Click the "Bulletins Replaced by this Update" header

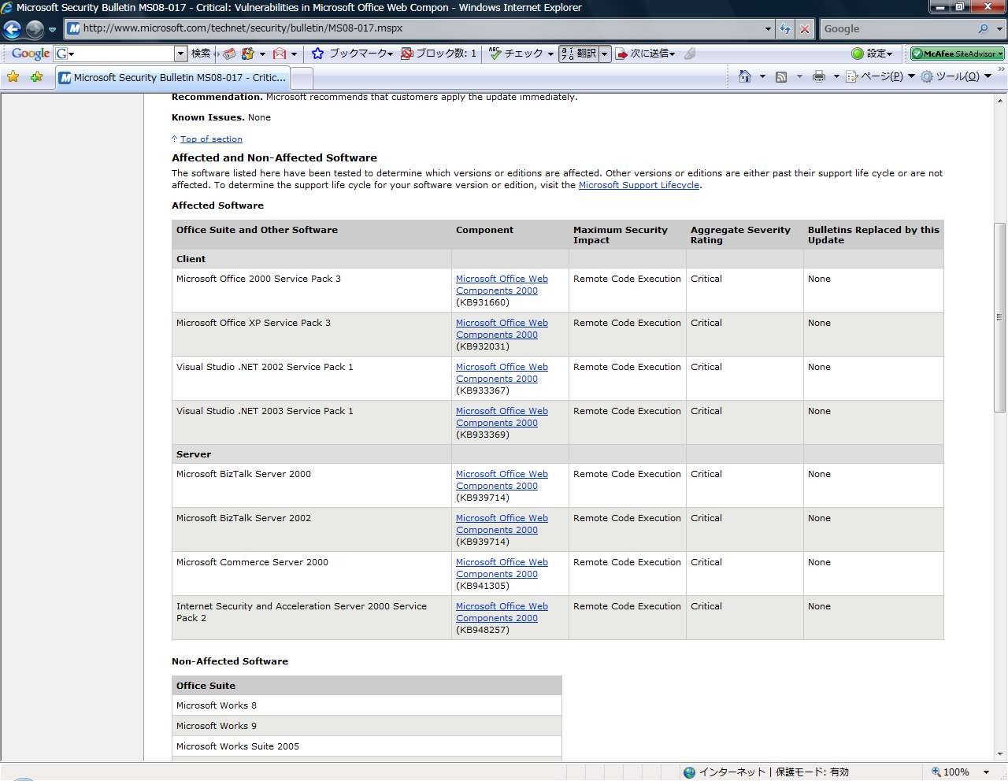click(x=873, y=235)
